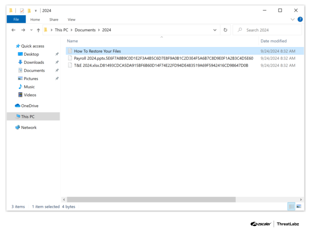Switch to the View ribbon tab
309x232 pixels.
(x=72, y=19)
